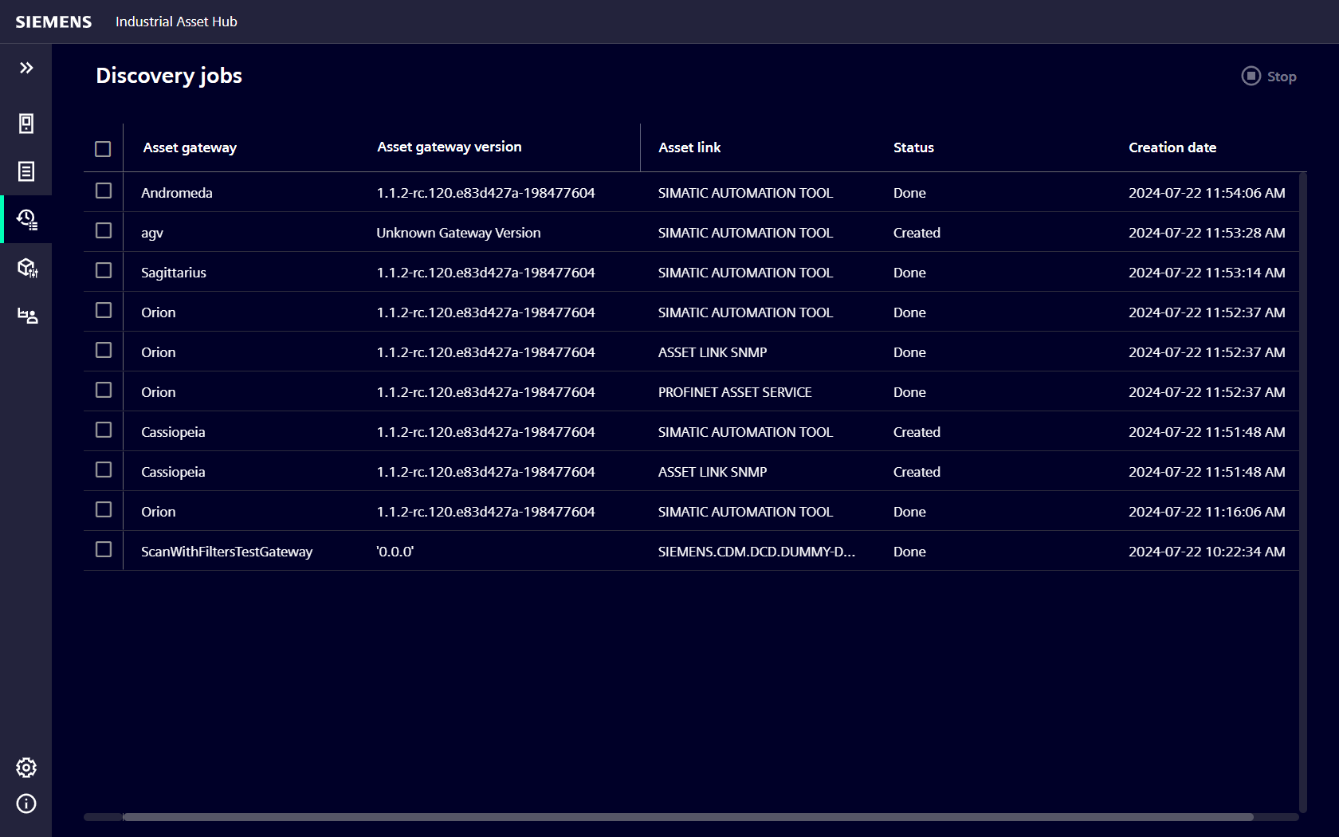This screenshot has height=837, width=1339.
Task: Click the SIEMENS.CDM.DCD.DUMMY-D... asset link cell
Action: click(x=756, y=552)
